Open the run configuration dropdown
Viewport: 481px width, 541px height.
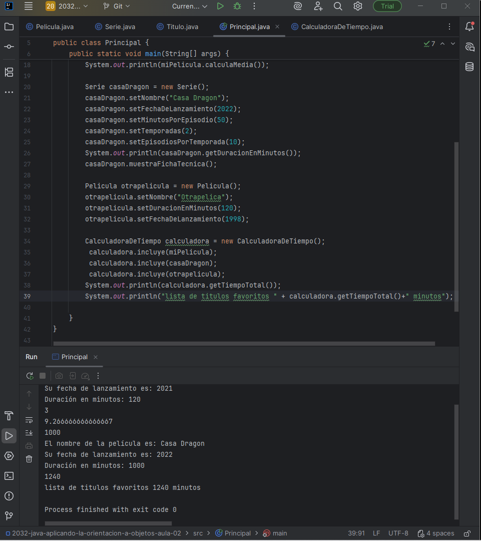click(189, 6)
